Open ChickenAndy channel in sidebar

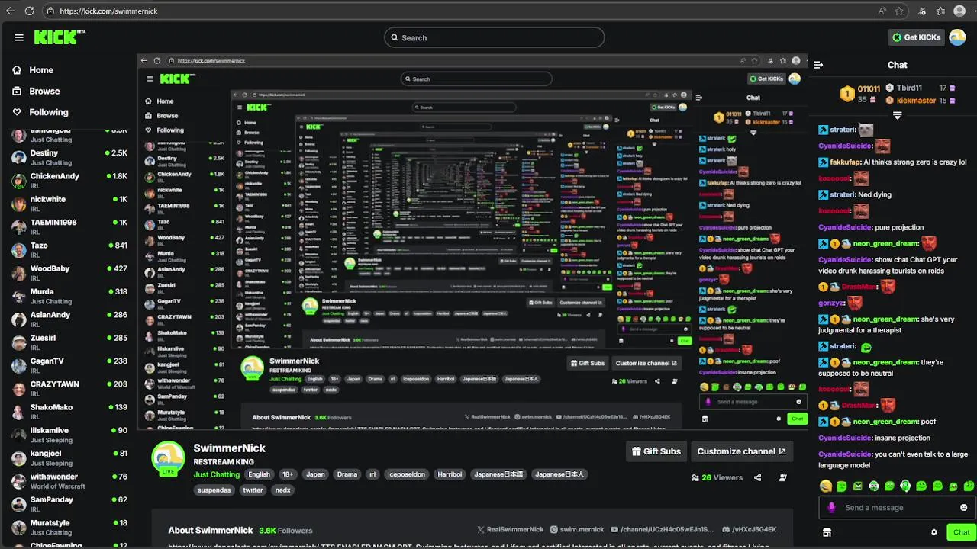pos(69,180)
